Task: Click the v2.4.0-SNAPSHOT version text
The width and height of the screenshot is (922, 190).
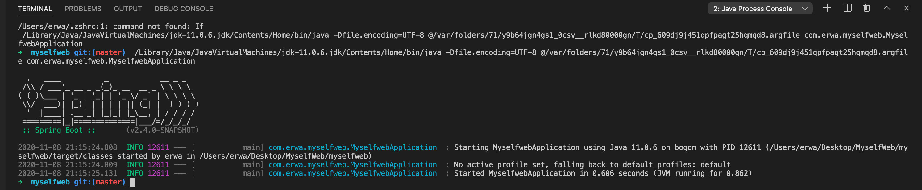Action: (162, 130)
